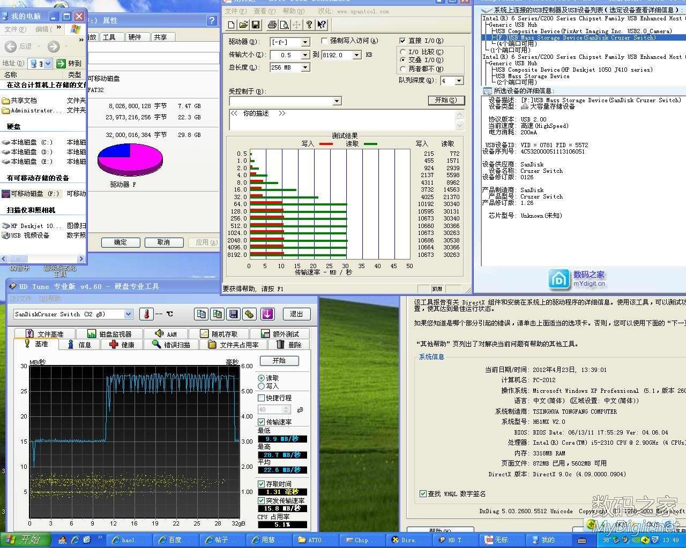Click OK in the drive Properties dialog
The image size is (686, 548).
(121, 242)
